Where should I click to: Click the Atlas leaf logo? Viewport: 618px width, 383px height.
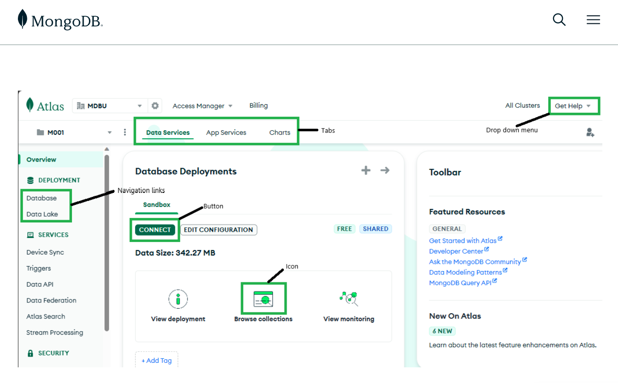[30, 105]
